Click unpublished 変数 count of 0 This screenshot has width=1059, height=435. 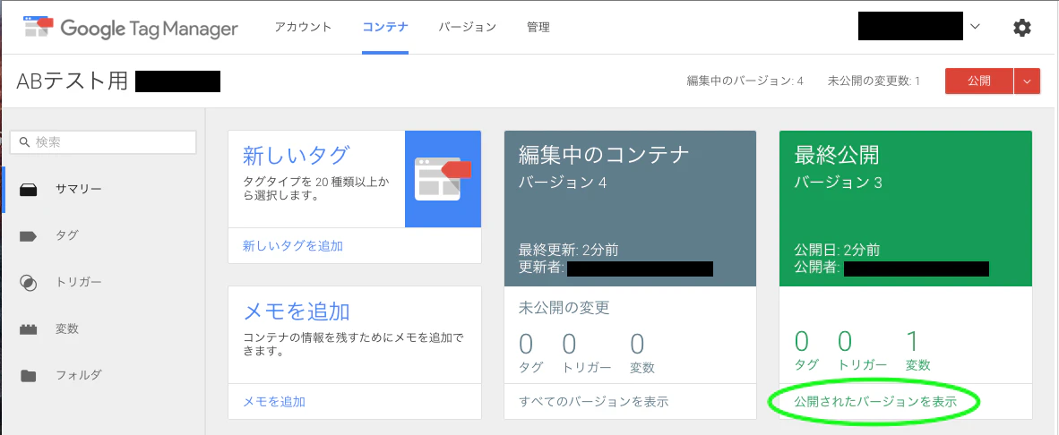(638, 344)
